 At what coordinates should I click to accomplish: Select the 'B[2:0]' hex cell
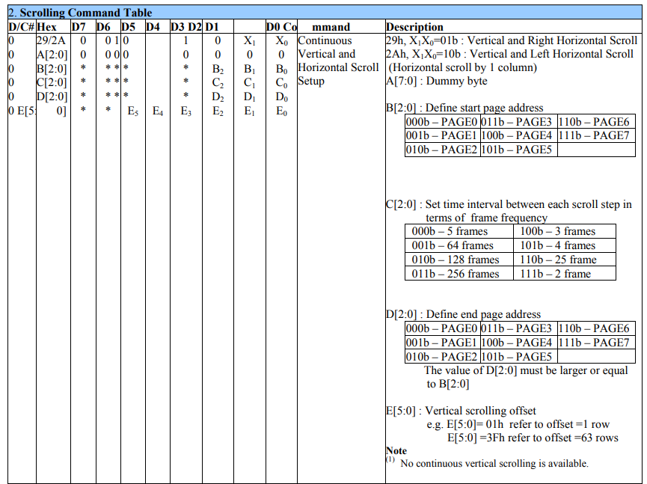[x=52, y=69]
